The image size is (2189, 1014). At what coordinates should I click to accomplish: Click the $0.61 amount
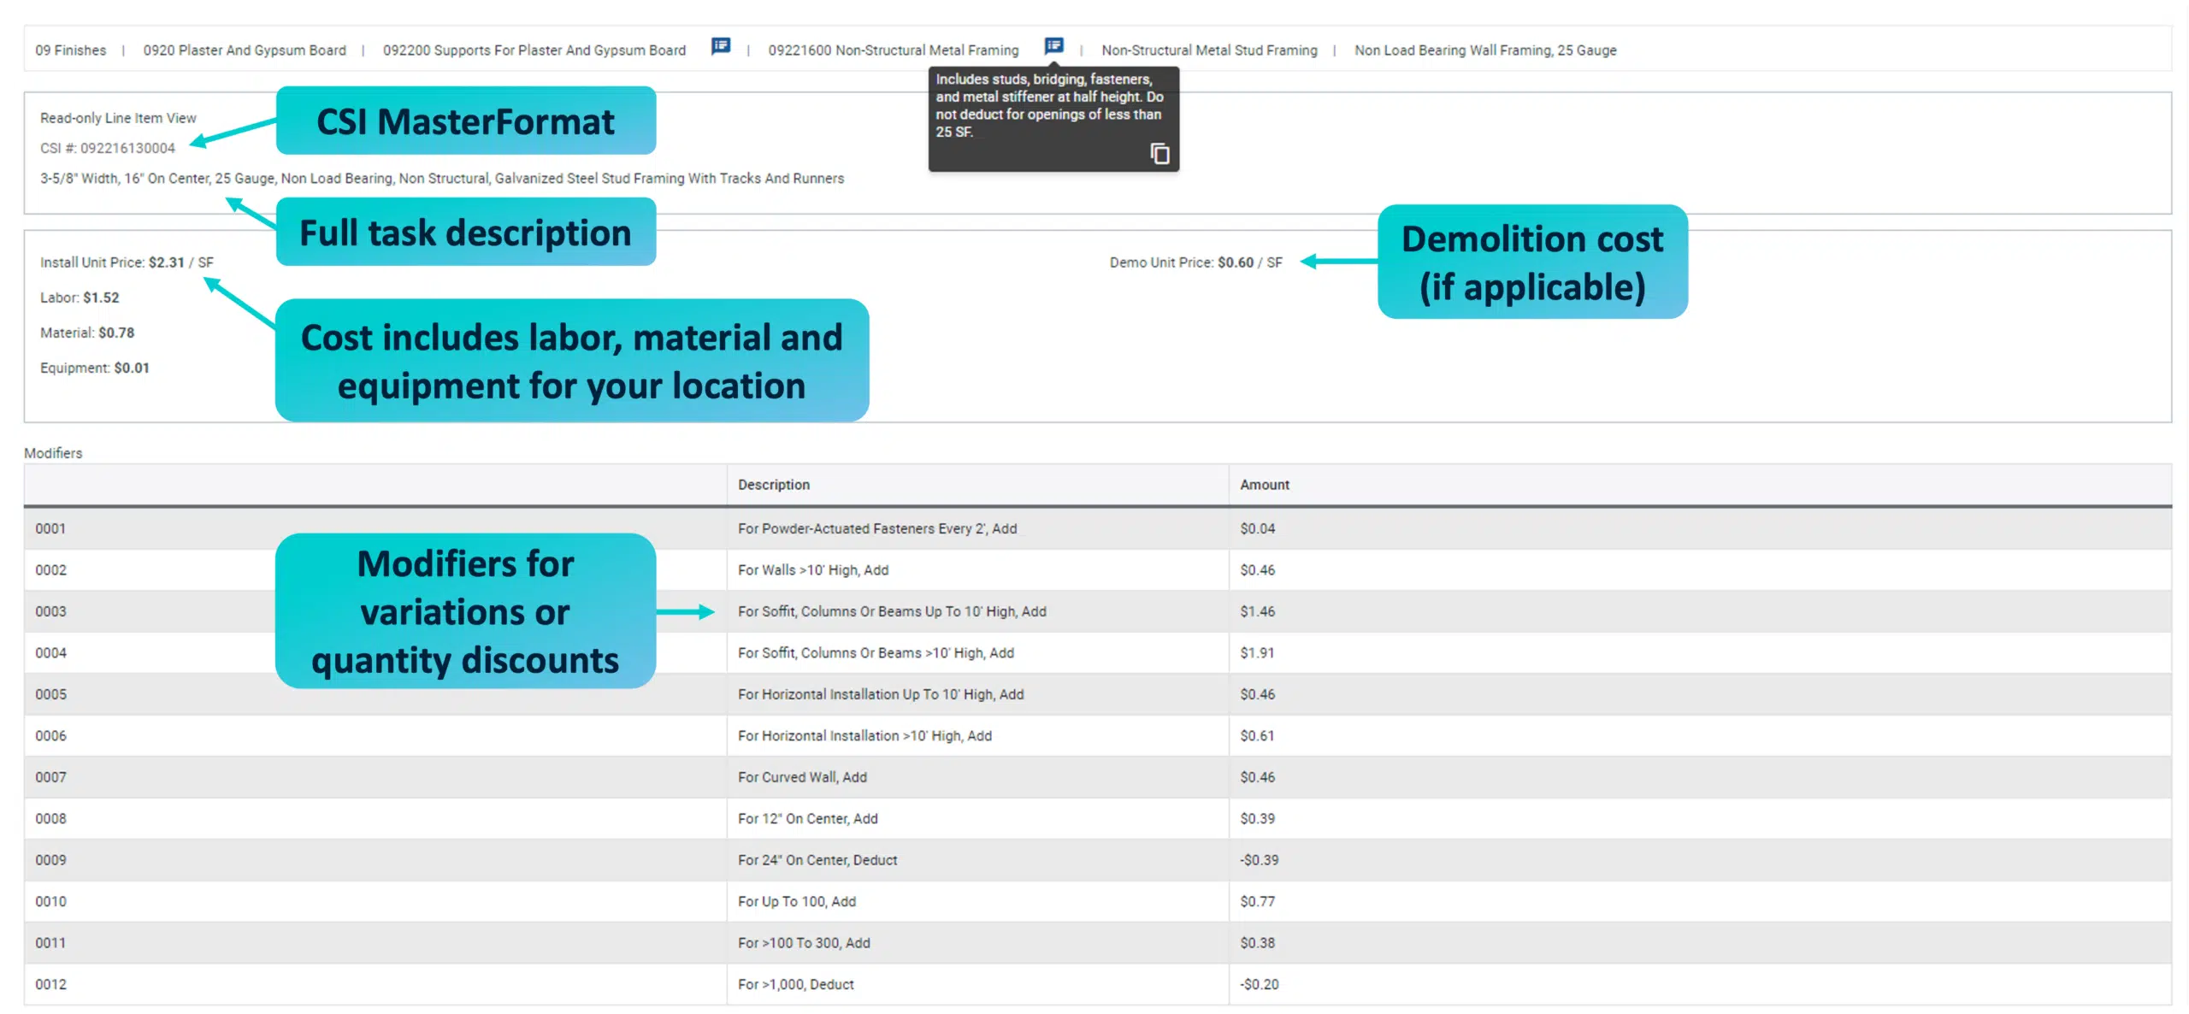(1257, 736)
